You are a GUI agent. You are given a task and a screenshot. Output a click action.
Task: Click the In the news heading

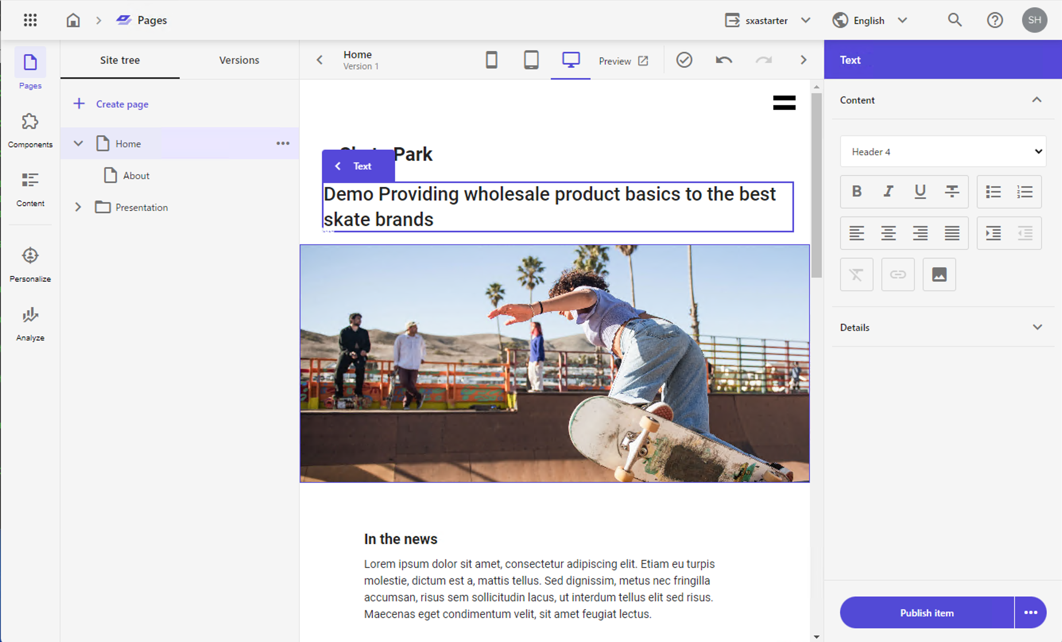pyautogui.click(x=400, y=539)
